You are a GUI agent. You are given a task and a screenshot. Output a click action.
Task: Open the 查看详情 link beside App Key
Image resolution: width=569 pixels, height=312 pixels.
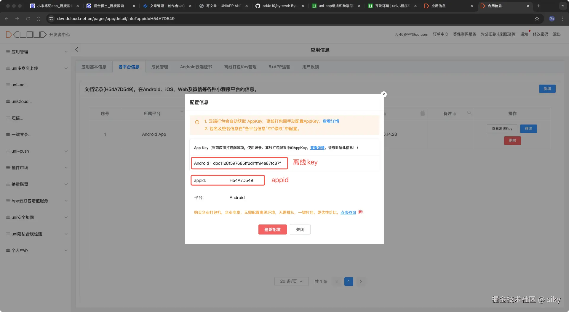(x=317, y=148)
